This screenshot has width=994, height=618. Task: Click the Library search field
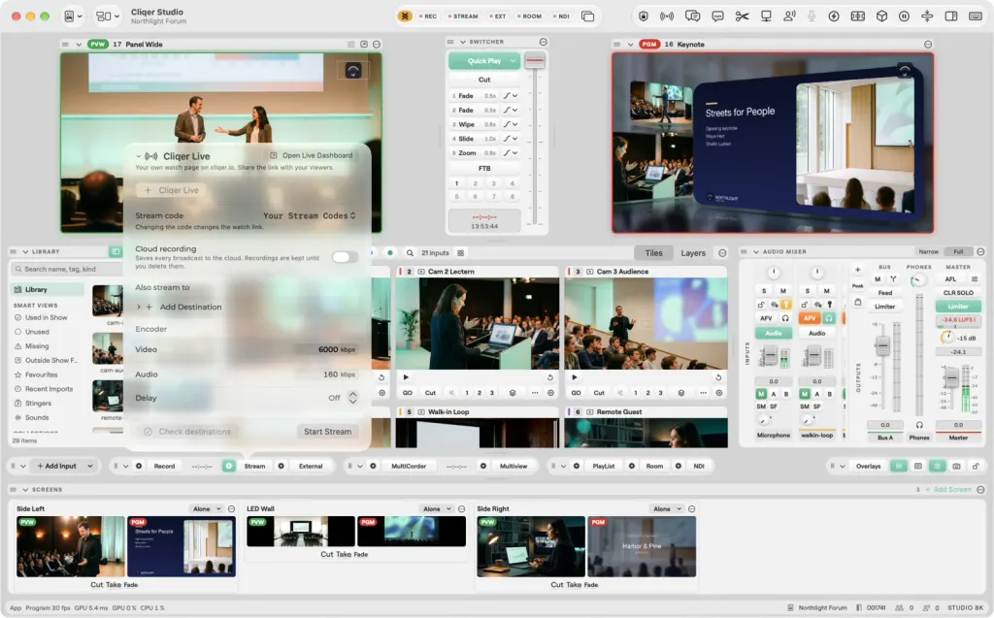point(67,269)
